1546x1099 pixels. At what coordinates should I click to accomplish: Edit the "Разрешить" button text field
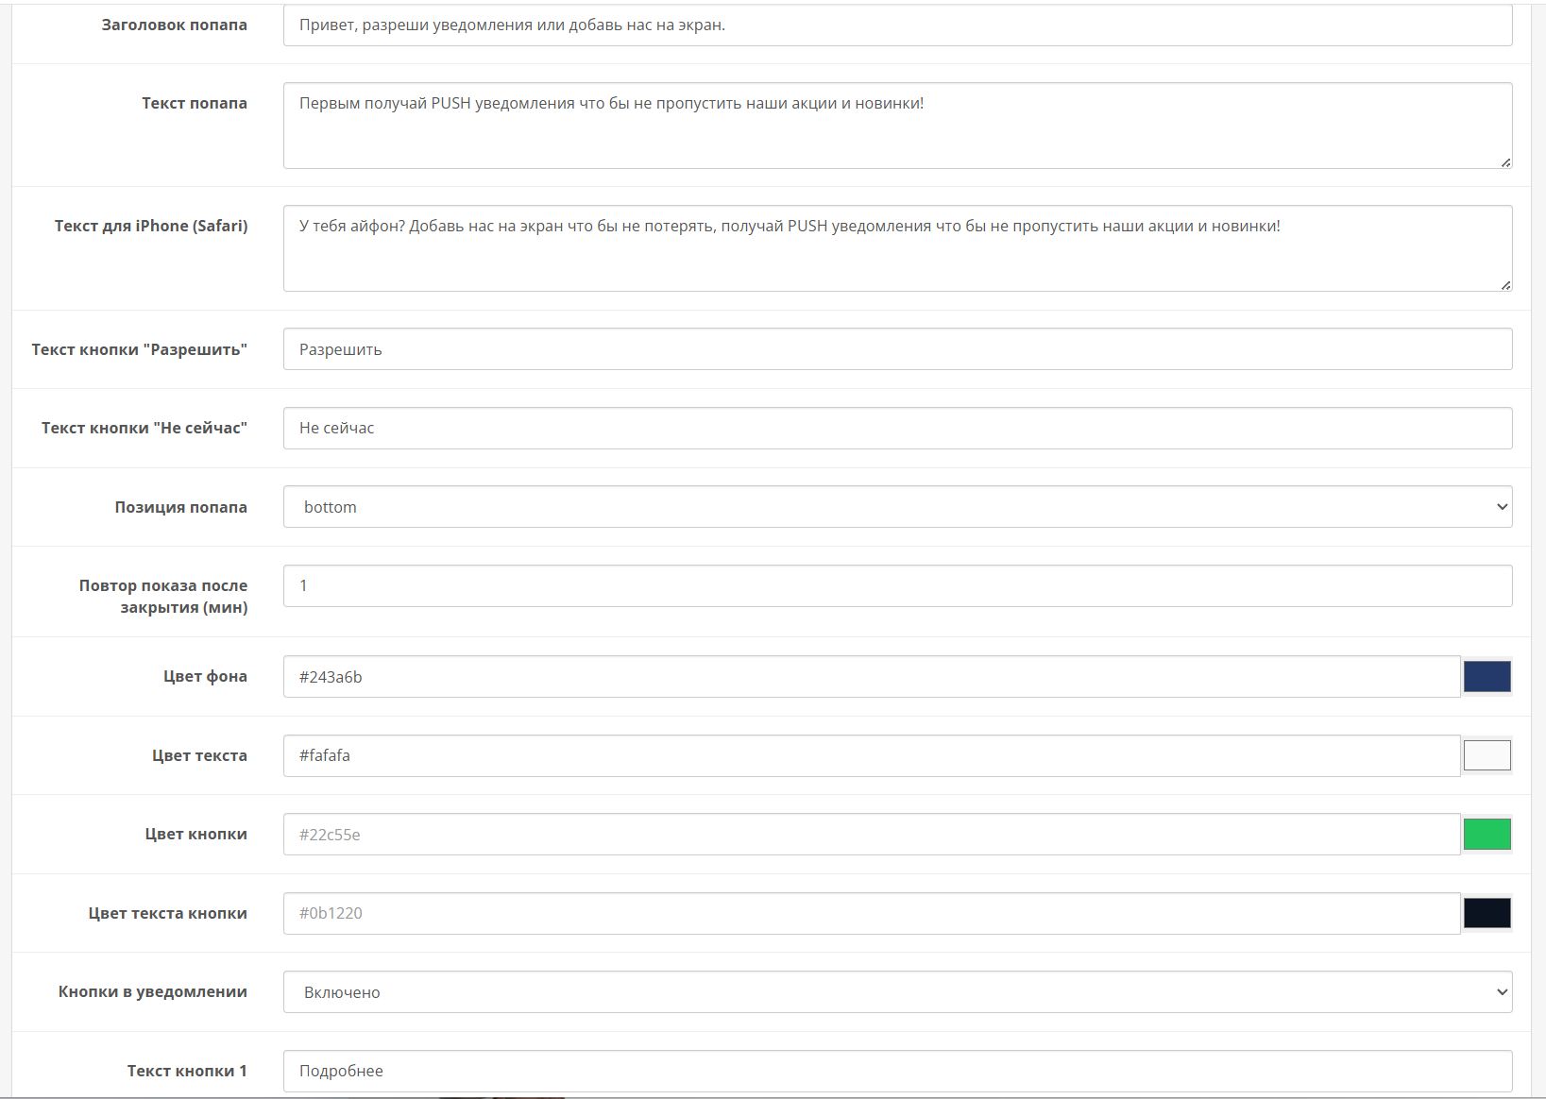(x=897, y=349)
